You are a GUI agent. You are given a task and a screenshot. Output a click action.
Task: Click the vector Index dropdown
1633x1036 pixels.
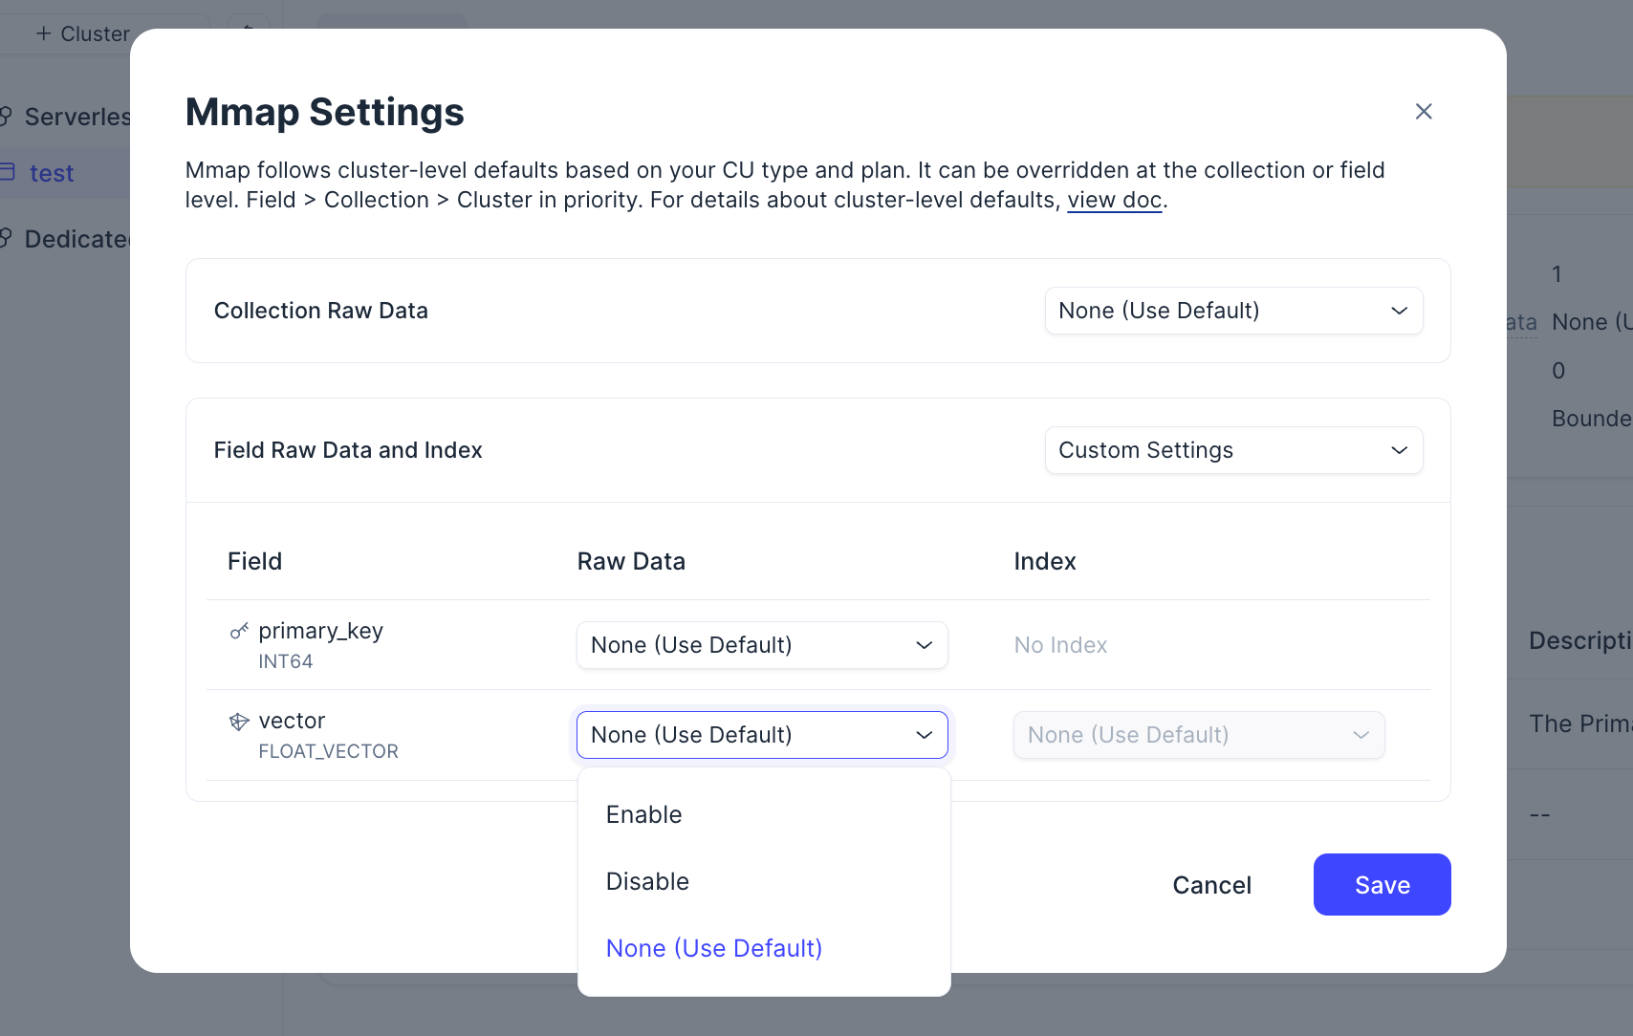[x=1198, y=735]
